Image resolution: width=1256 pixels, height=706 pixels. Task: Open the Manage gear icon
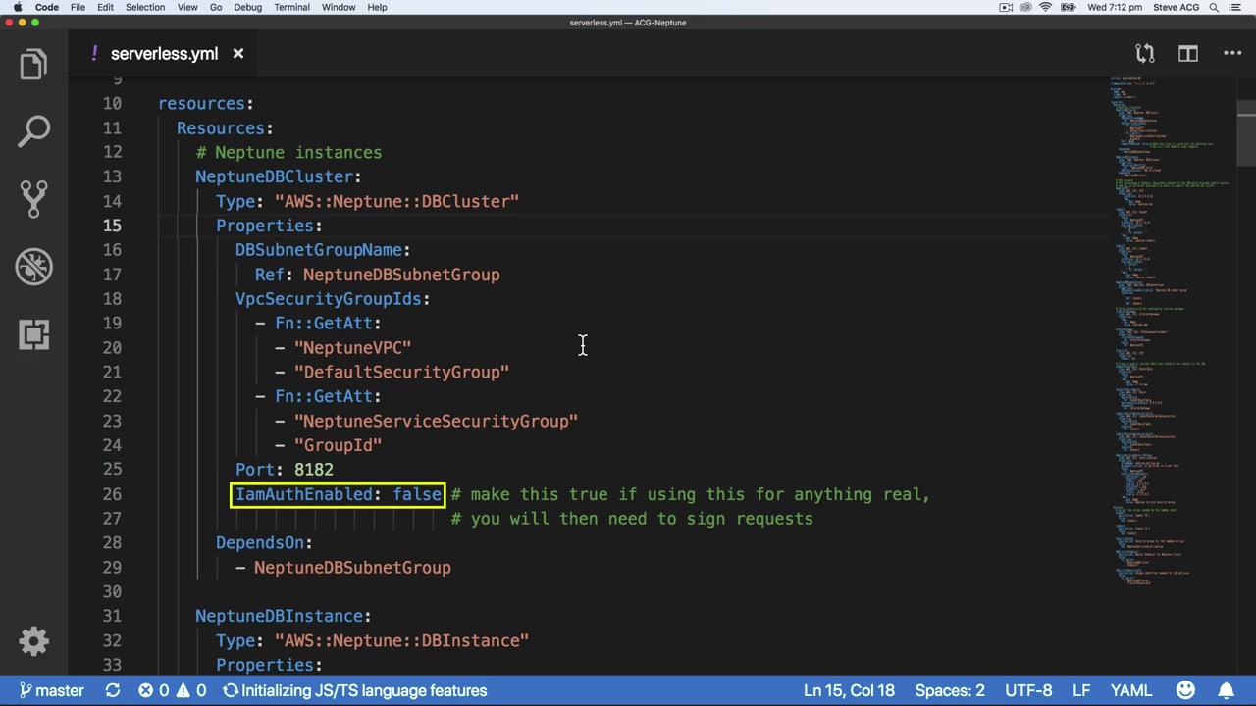[x=33, y=641]
